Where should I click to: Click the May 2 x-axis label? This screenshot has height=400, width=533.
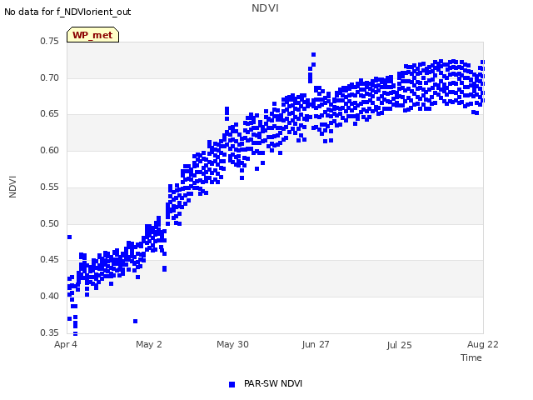point(149,344)
